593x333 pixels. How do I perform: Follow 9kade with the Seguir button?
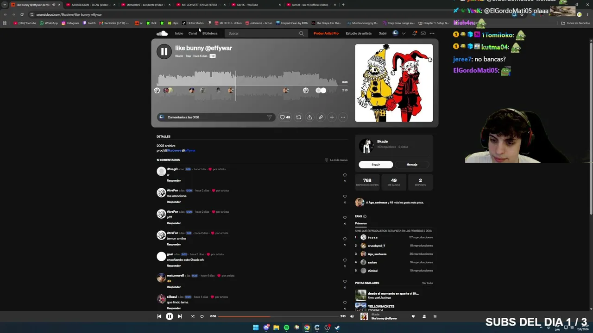pos(376,165)
